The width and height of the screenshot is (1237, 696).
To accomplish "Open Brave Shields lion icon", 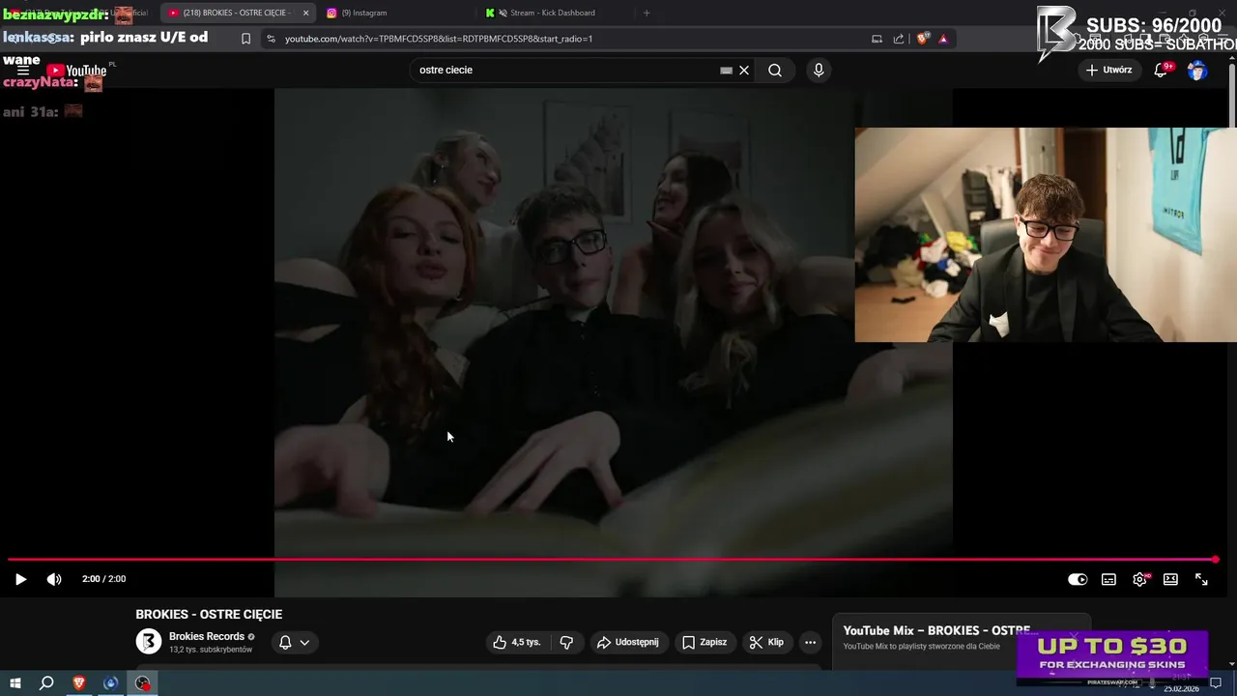I will (922, 39).
